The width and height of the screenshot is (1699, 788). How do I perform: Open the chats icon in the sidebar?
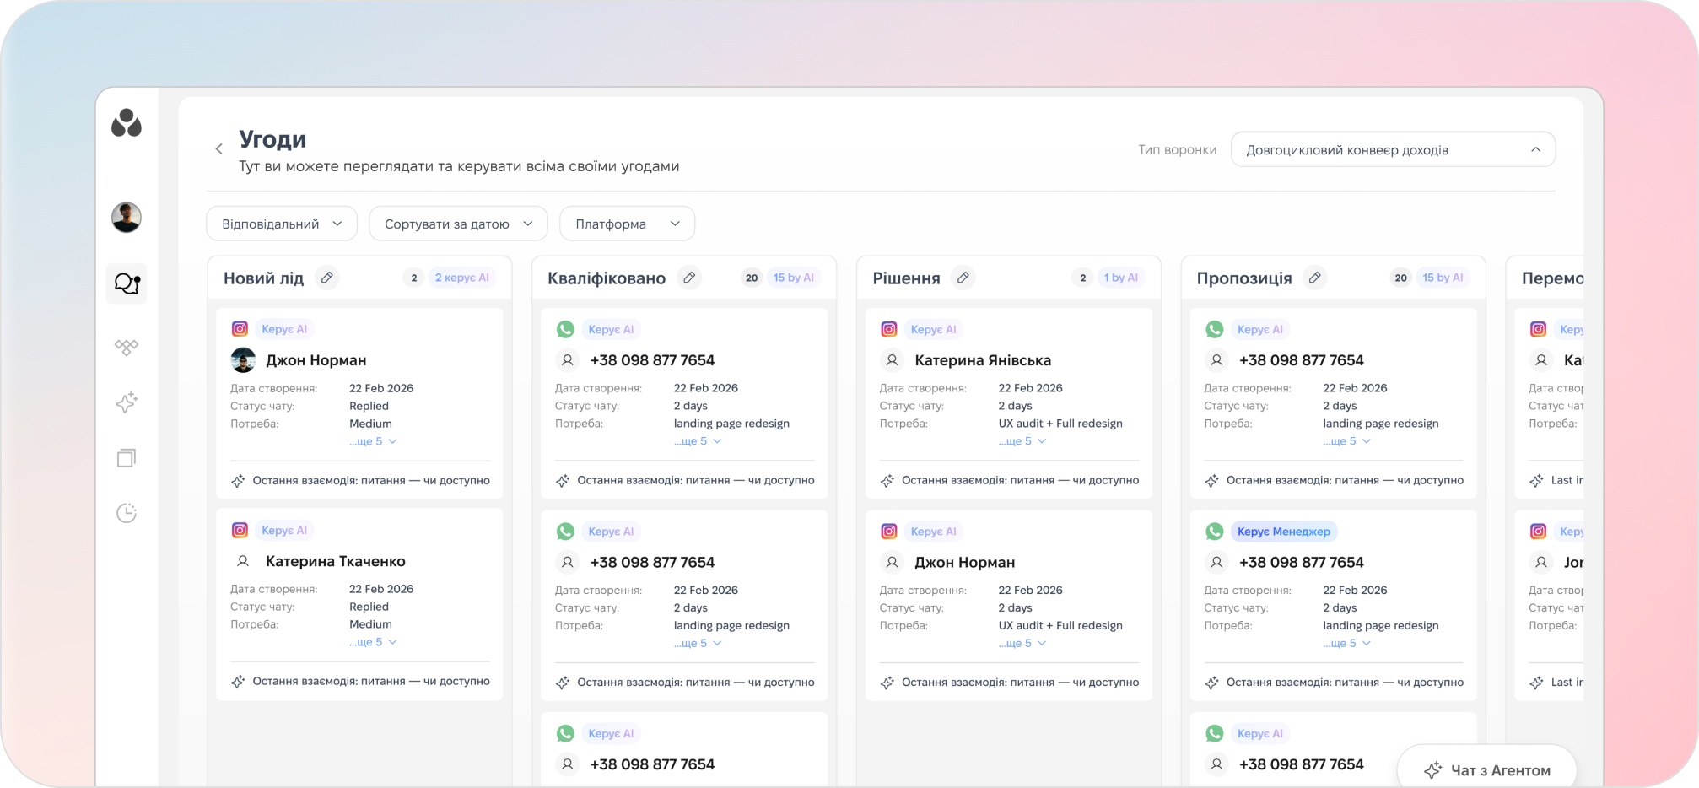127,283
